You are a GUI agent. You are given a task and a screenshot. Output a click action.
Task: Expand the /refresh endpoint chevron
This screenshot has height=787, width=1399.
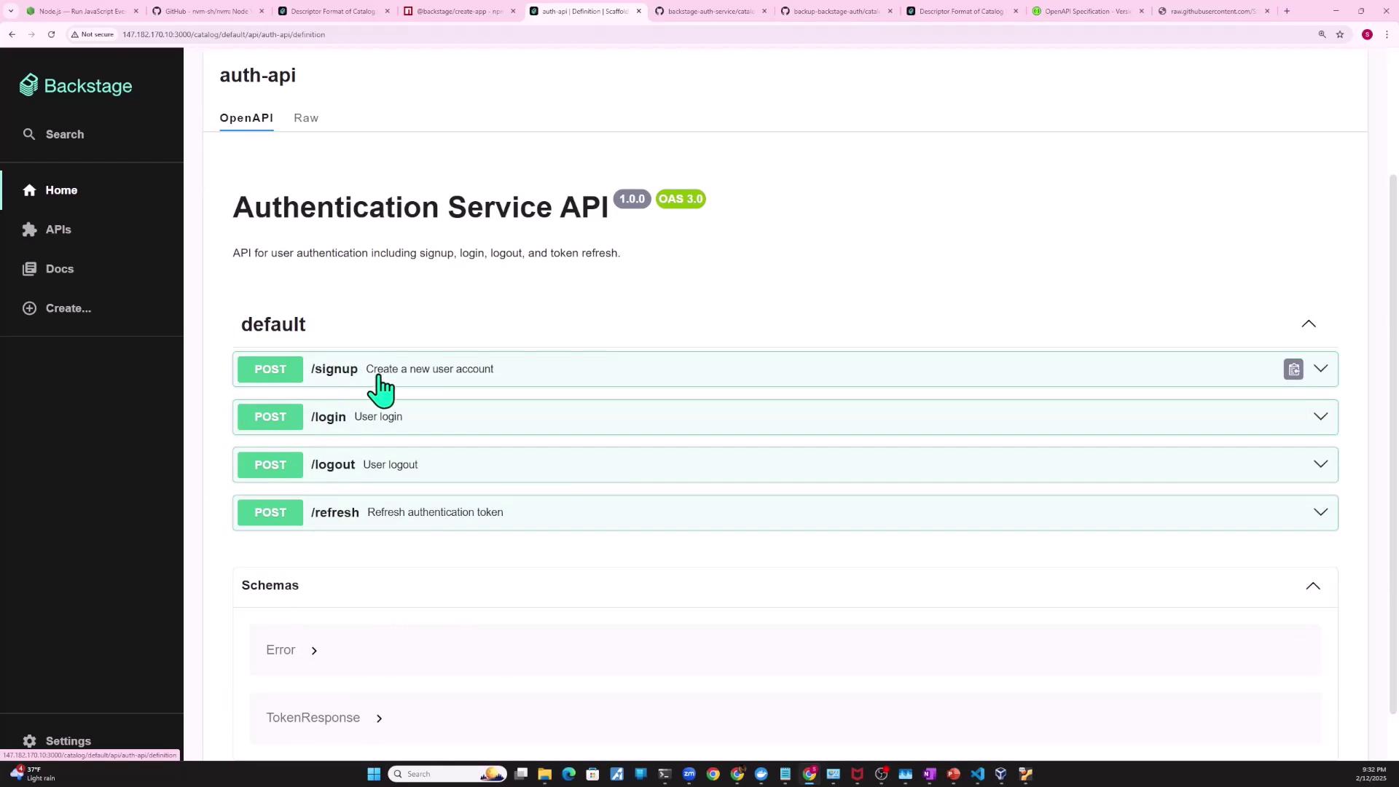tap(1320, 512)
